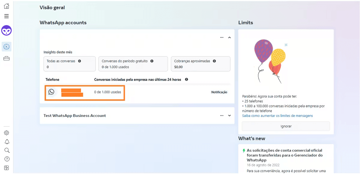Open 'Saiba como aumentar os limites de mensagens' link
The width and height of the screenshot is (360, 174).
(277, 116)
